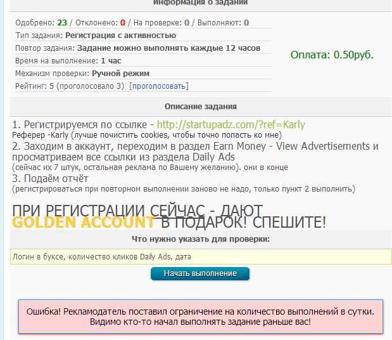
Task: Click the repeat-execution note '(регистрироваться при повторном...'
Action: (x=184, y=189)
